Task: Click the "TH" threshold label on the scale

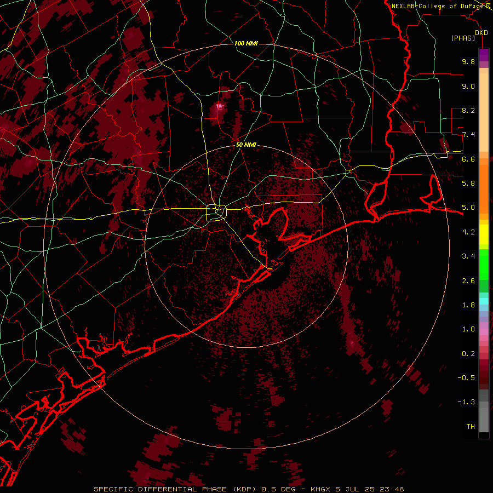Action: tap(471, 427)
